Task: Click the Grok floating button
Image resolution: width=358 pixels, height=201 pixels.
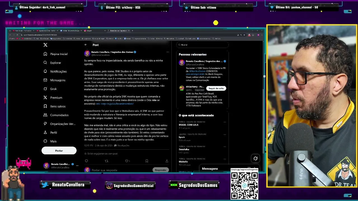Action: (x=255, y=159)
